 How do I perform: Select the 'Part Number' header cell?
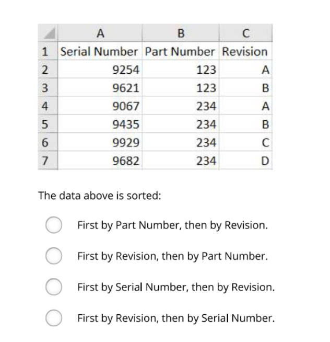(180, 52)
